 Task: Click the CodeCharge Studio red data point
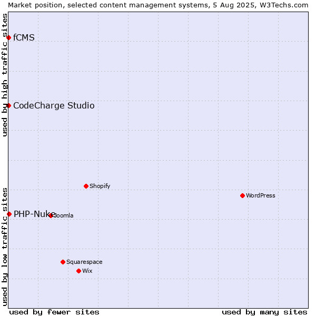pyautogui.click(x=8, y=106)
